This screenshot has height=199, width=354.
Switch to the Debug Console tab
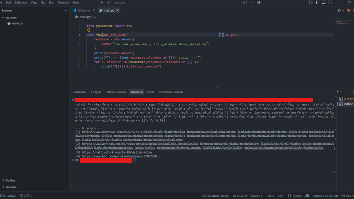116,92
